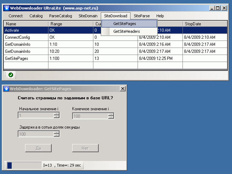Click the Начальное значение i input field
Screen dimensions: 232x174
click(36, 115)
